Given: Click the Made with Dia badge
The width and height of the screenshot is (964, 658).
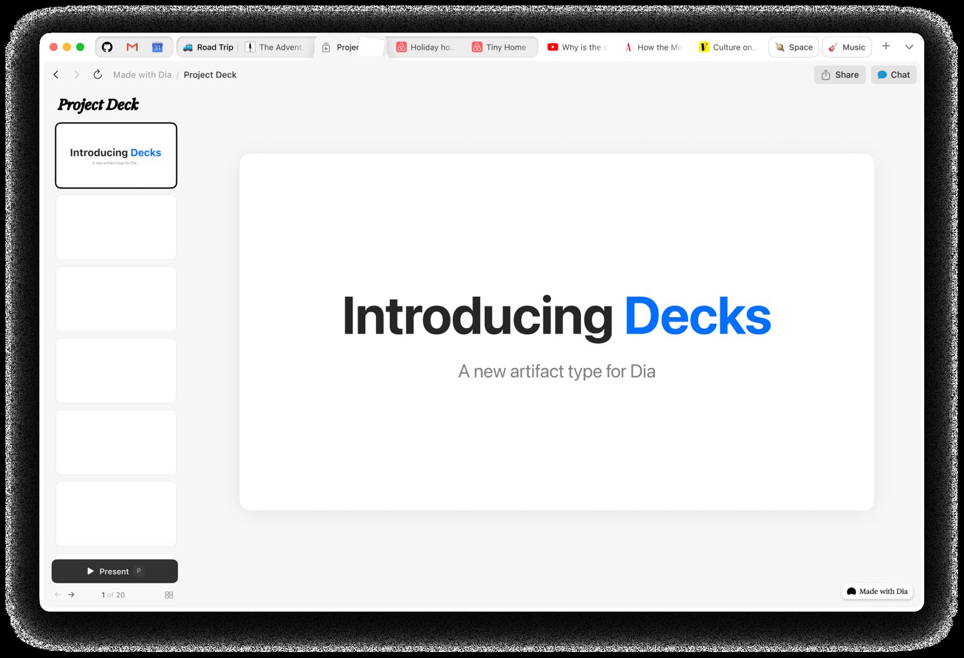Looking at the screenshot, I should click(877, 591).
